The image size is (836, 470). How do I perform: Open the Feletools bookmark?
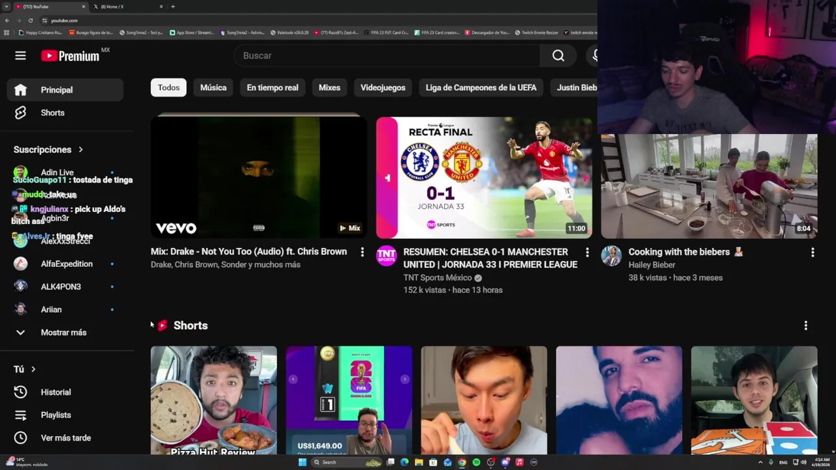click(289, 33)
